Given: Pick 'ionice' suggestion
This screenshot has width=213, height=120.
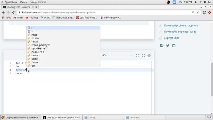Looking at the screenshot, I should pyautogui.click(x=63, y=55).
